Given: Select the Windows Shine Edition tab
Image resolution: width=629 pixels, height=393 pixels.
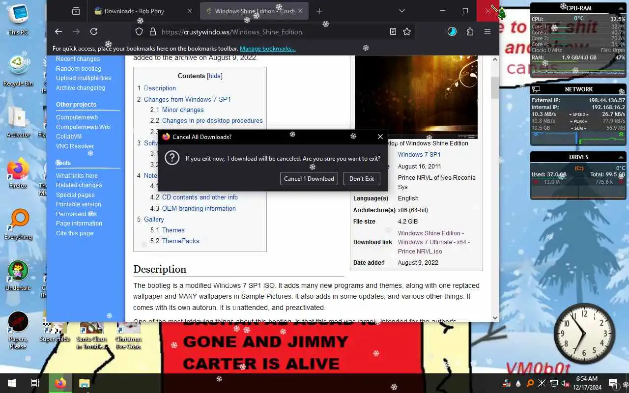Looking at the screenshot, I should click(255, 11).
